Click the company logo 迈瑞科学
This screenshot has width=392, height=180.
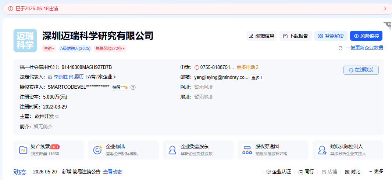[x=25, y=40]
